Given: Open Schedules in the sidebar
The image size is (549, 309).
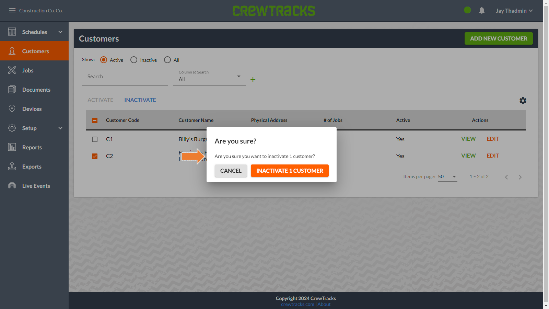Looking at the screenshot, I should [34, 32].
